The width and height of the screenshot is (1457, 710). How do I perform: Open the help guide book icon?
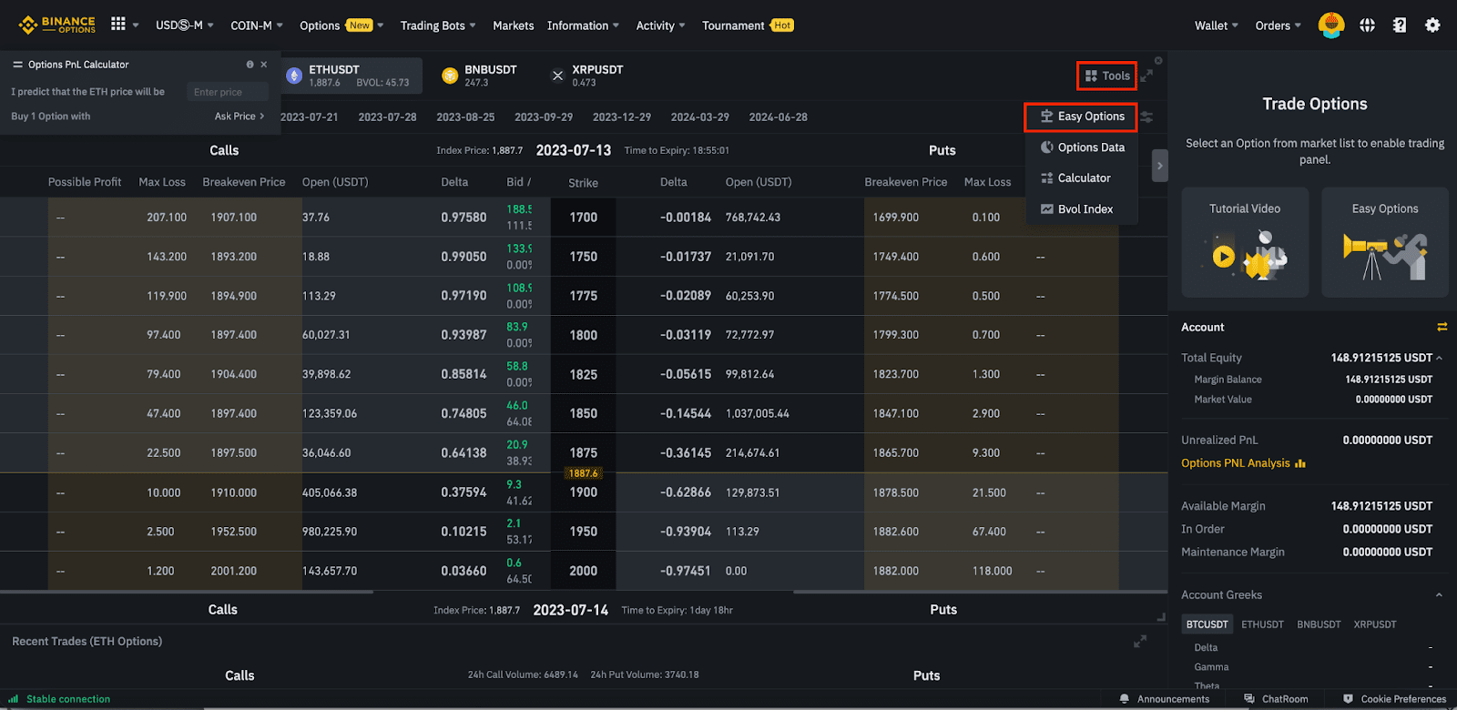[x=1400, y=25]
